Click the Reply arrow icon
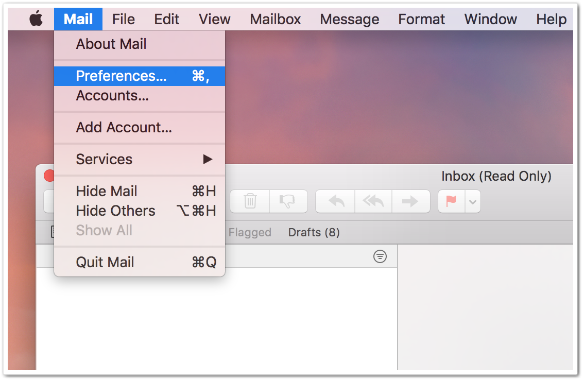 [336, 201]
